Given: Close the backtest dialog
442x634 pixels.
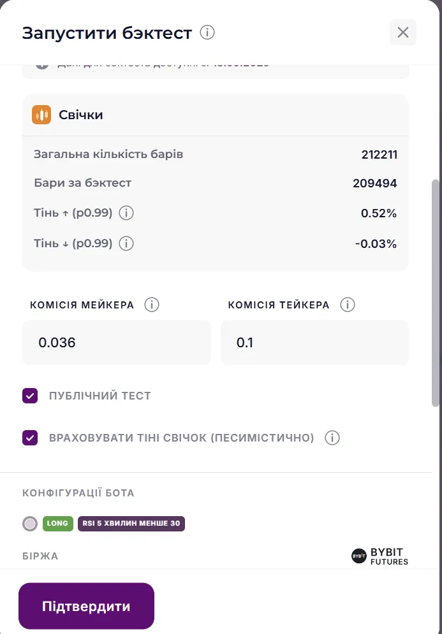Looking at the screenshot, I should coord(402,32).
